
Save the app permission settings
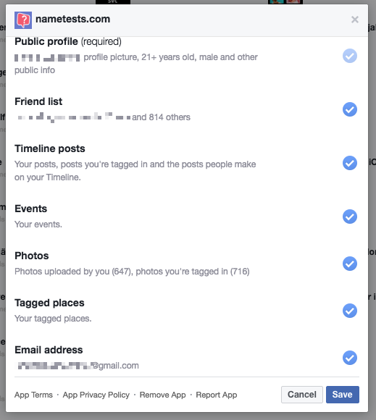[343, 395]
